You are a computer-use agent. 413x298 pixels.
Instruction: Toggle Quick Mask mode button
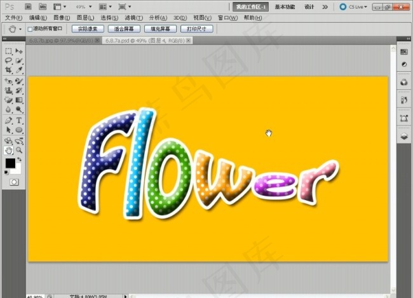[x=14, y=182]
